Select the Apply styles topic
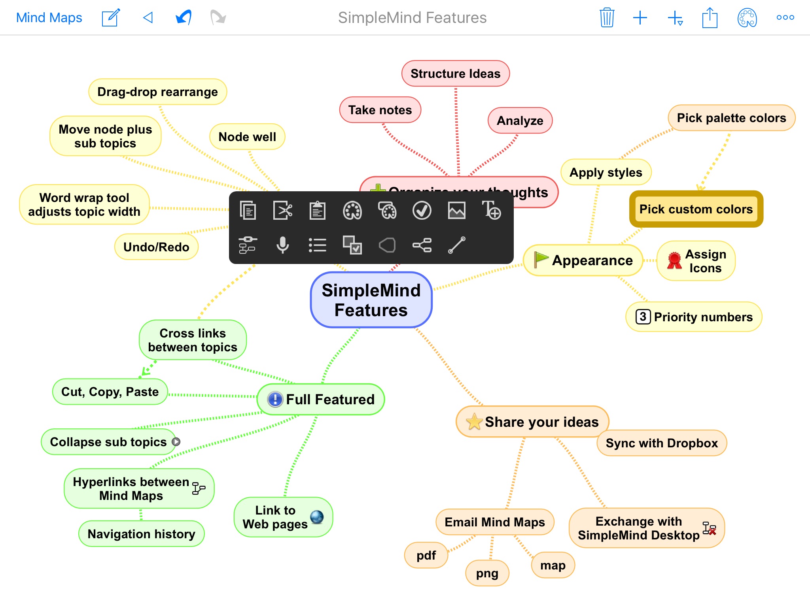Viewport: 810px width, 607px height. (606, 172)
